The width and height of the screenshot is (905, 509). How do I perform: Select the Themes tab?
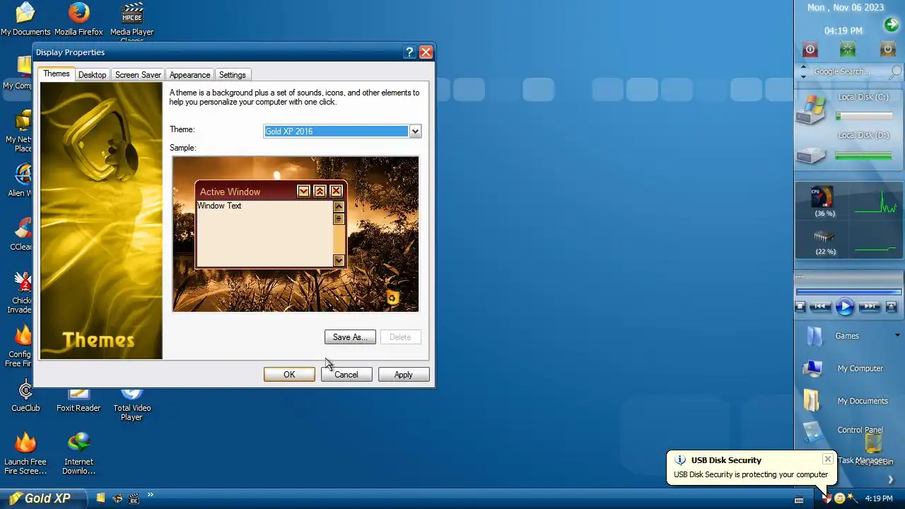[57, 74]
